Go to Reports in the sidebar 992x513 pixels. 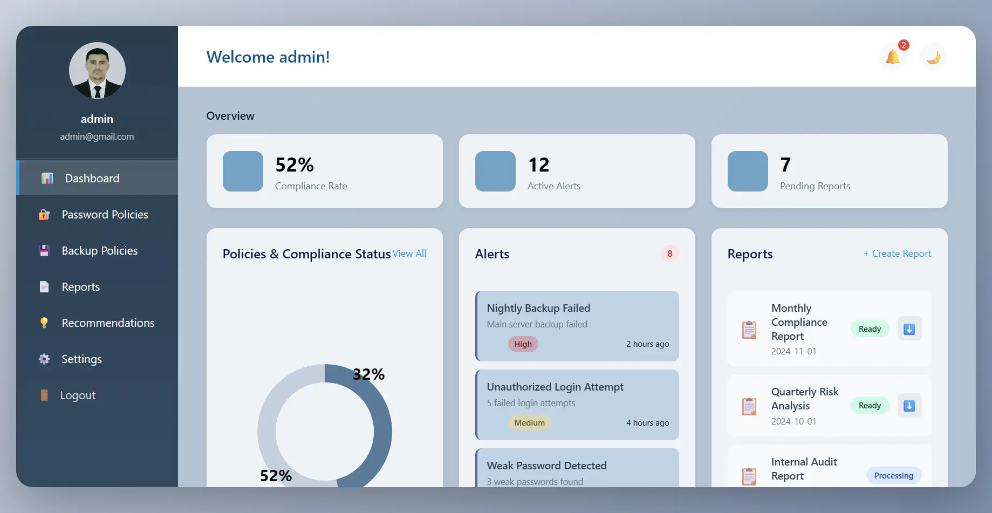pos(81,287)
